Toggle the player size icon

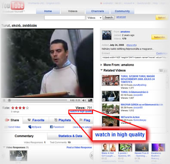(90, 100)
